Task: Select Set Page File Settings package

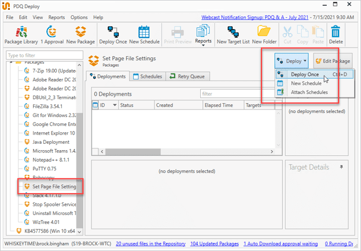Action: point(50,187)
